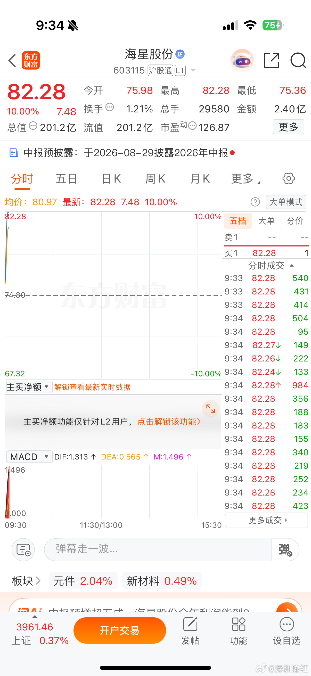Open the announcement document icon
311x676 pixels.
14,153
